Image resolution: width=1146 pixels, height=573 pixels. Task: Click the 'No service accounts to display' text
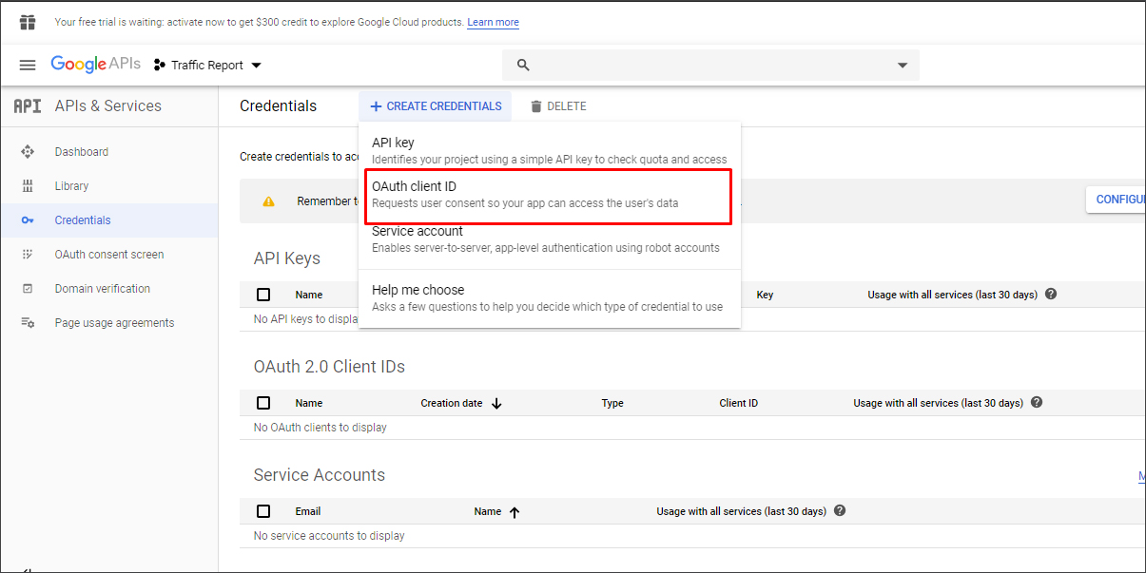click(x=329, y=536)
